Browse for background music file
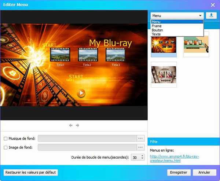 click(140, 138)
